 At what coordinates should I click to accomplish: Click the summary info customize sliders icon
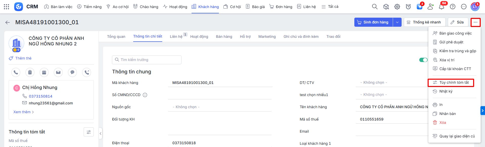[x=89, y=132]
